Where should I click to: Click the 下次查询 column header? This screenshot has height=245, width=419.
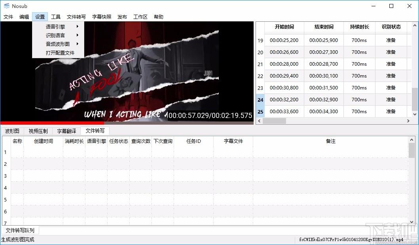pos(163,141)
